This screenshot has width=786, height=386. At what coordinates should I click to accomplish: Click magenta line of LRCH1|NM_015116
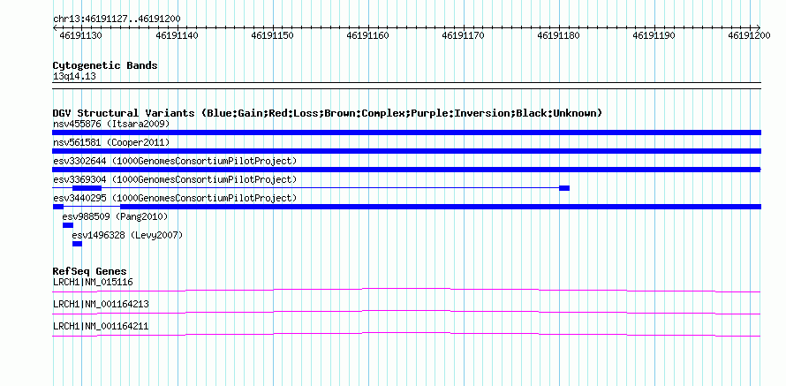[406, 291]
